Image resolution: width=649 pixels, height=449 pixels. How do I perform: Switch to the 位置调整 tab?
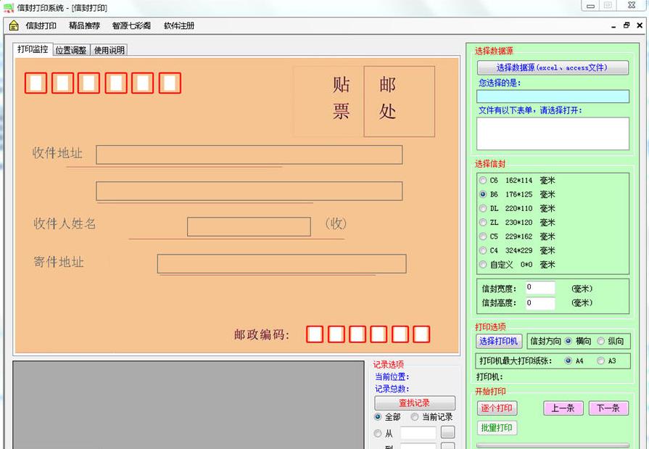70,50
